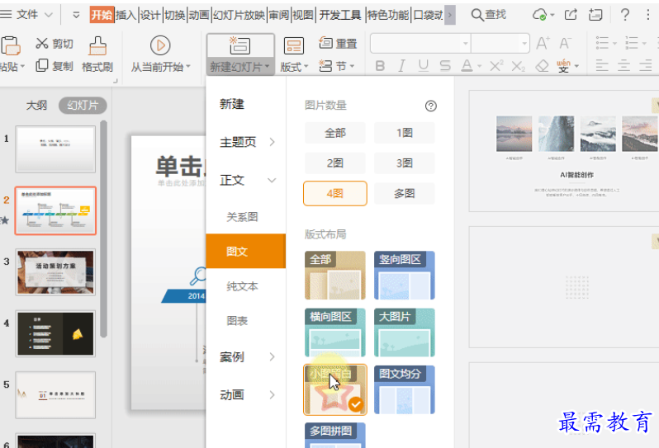Click the numbered list icon

[x=632, y=43]
